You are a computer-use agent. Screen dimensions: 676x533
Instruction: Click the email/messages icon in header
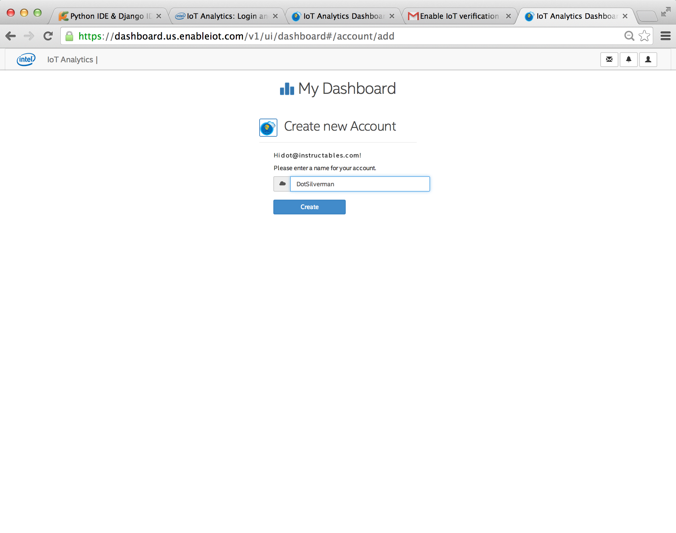610,59
